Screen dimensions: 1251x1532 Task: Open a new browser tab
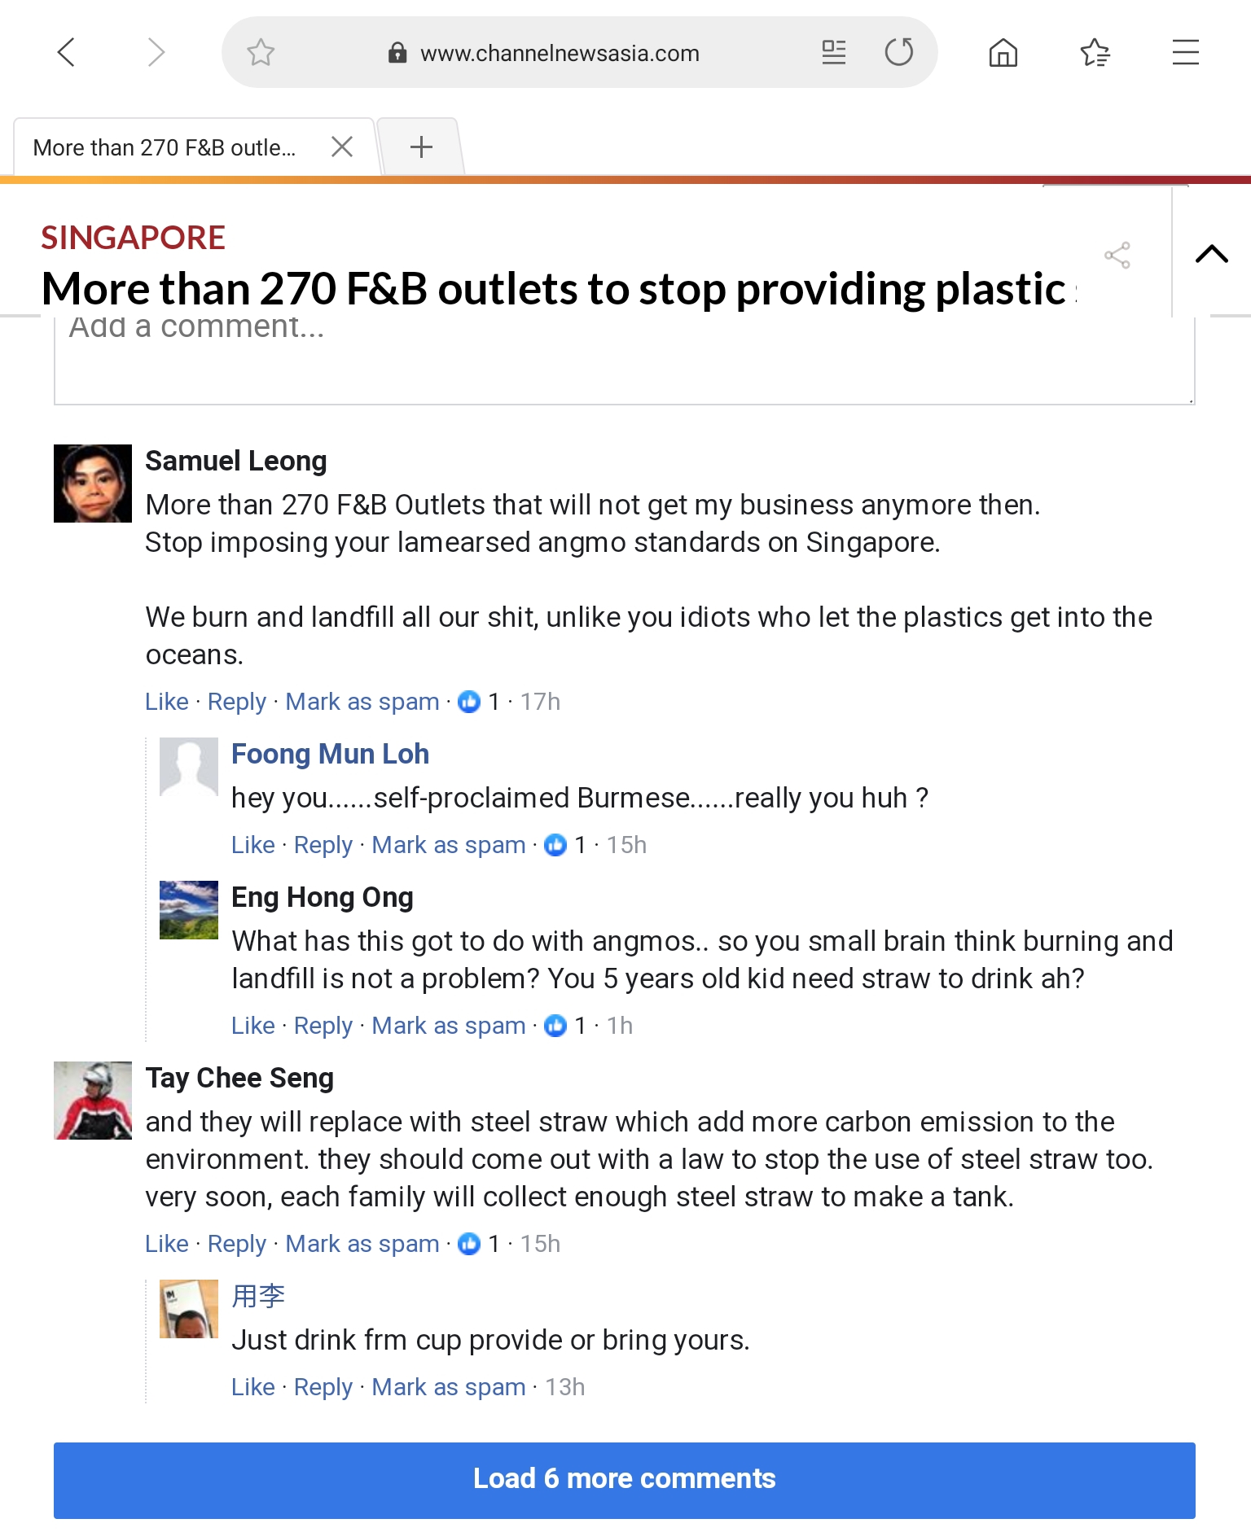point(421,147)
